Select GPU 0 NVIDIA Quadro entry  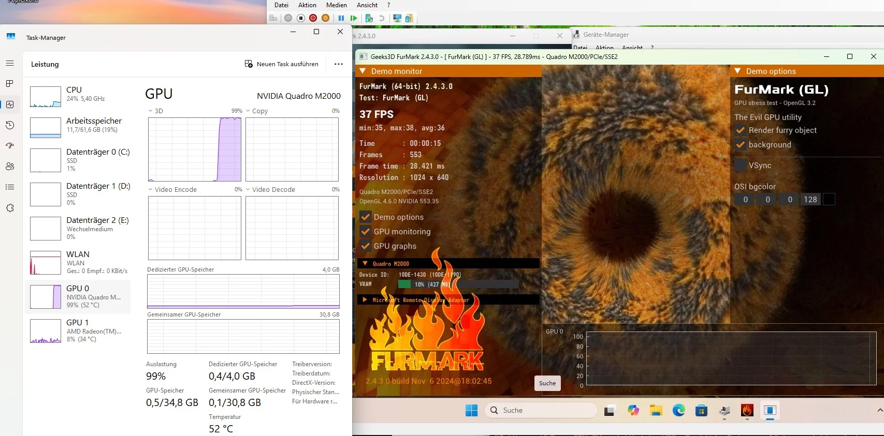click(78, 297)
